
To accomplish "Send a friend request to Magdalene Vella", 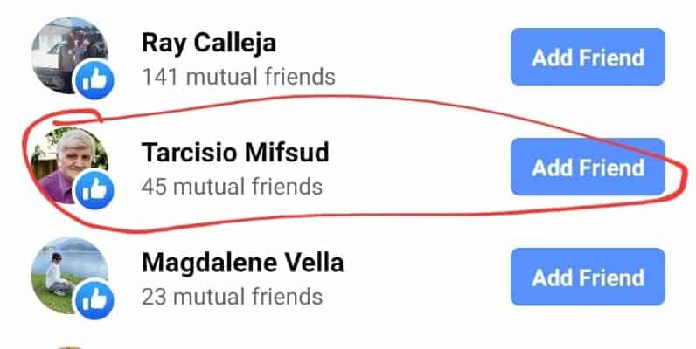I will pyautogui.click(x=588, y=278).
